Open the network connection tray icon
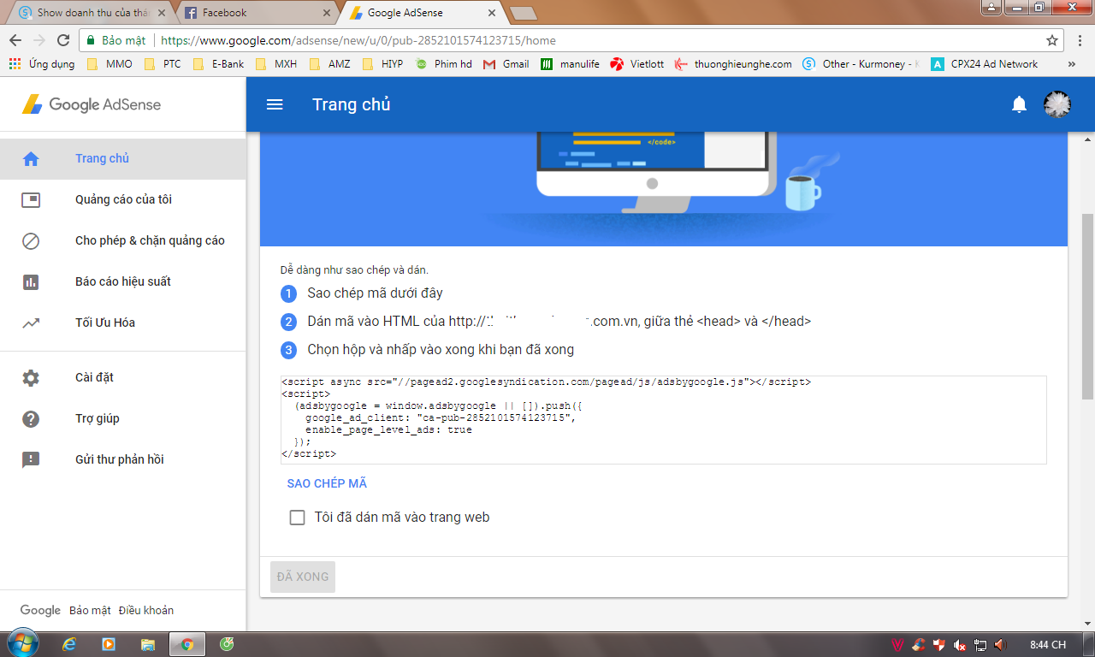1095x657 pixels. click(980, 644)
